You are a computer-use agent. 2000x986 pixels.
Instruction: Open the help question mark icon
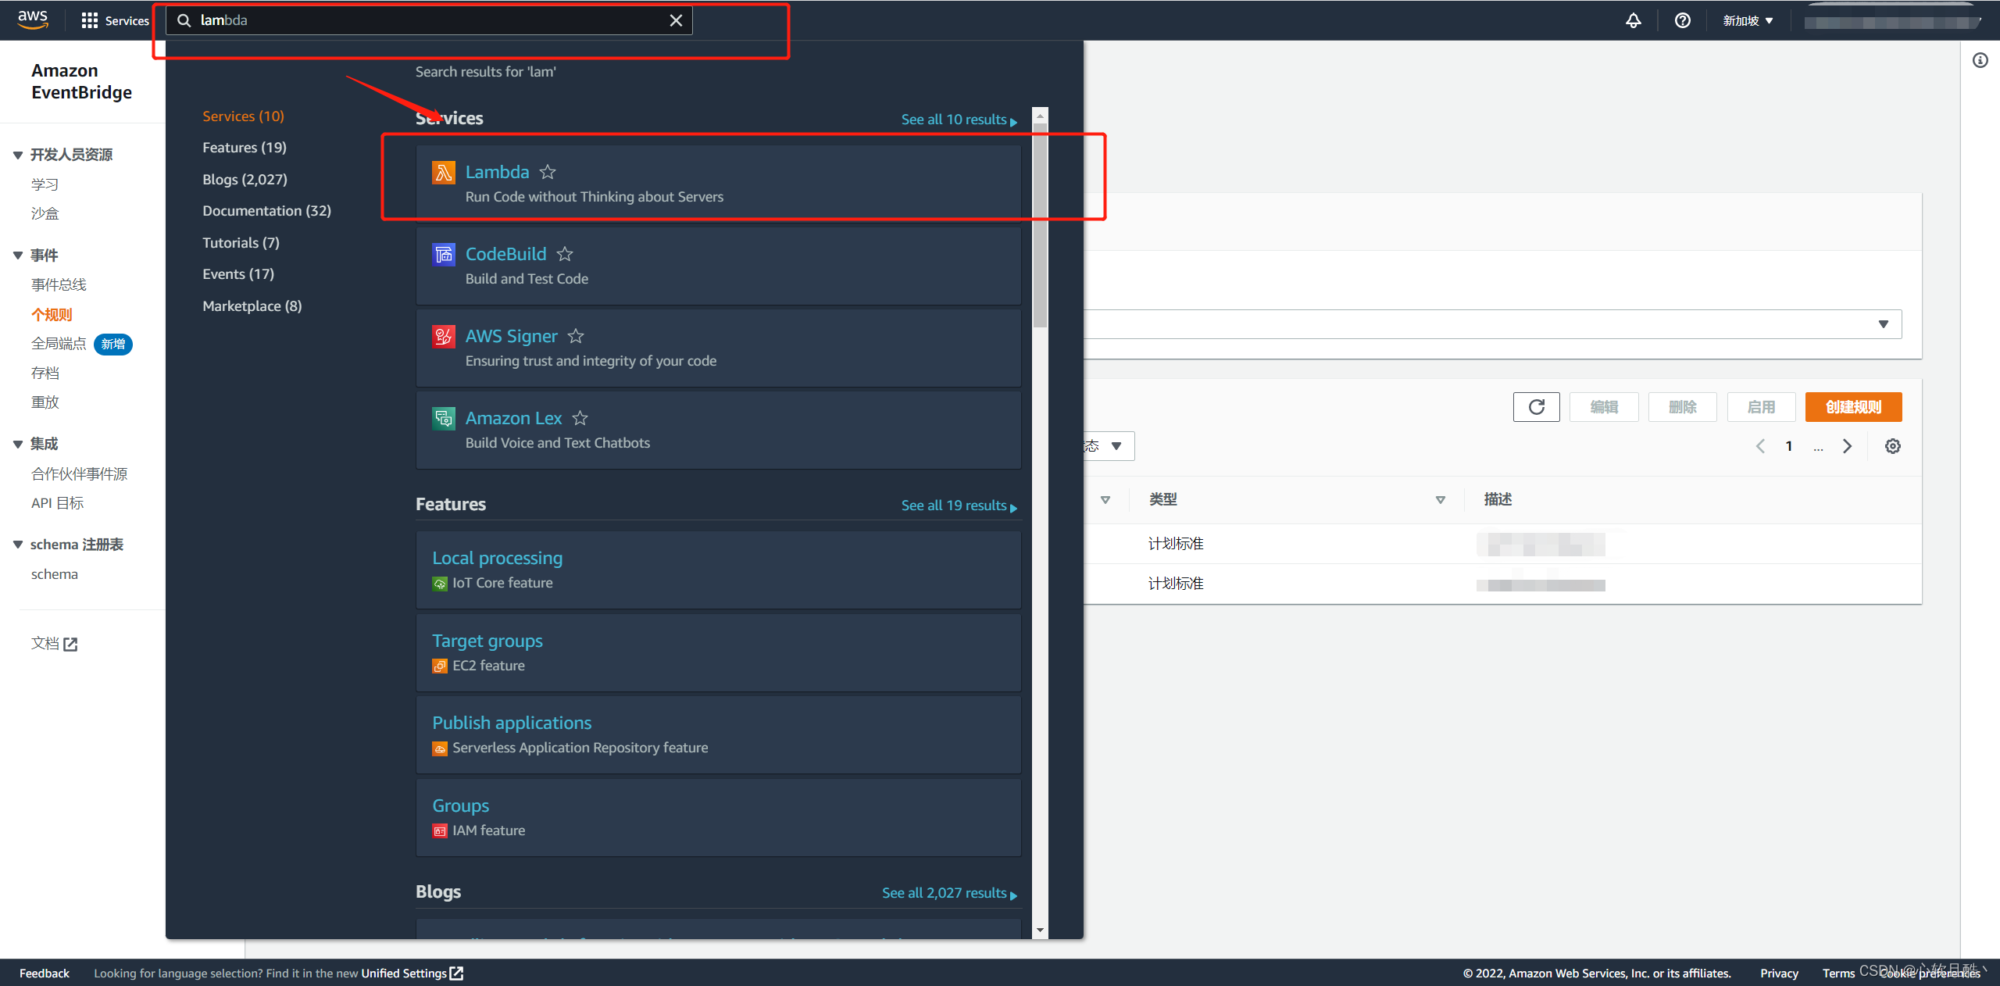1682,20
